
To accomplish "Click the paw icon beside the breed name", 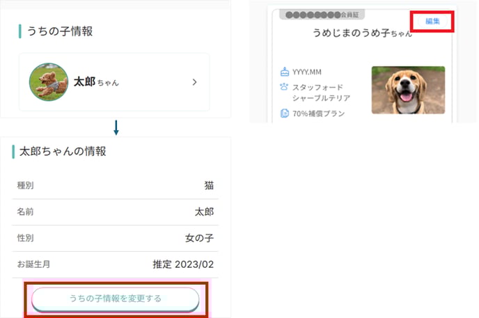I will click(284, 88).
